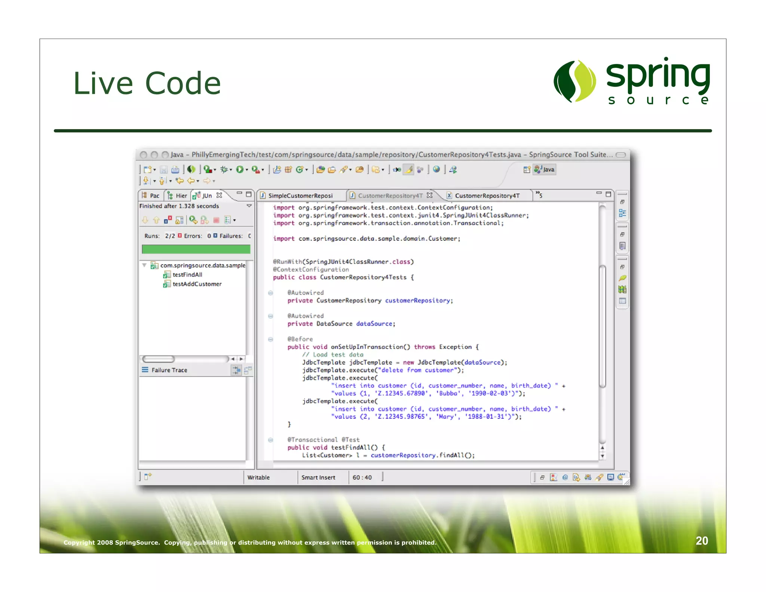Click the Run External Tools icon
The height and width of the screenshot is (592, 766).
tap(255, 170)
